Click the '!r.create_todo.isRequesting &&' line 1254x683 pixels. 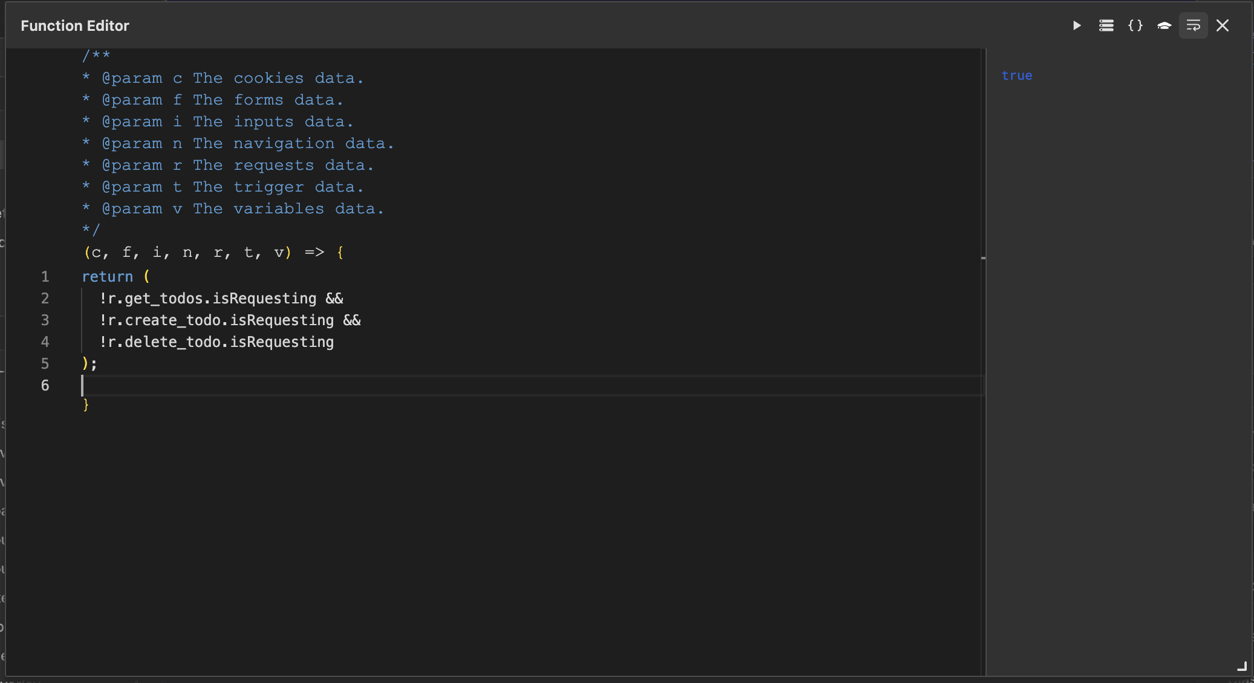230,320
